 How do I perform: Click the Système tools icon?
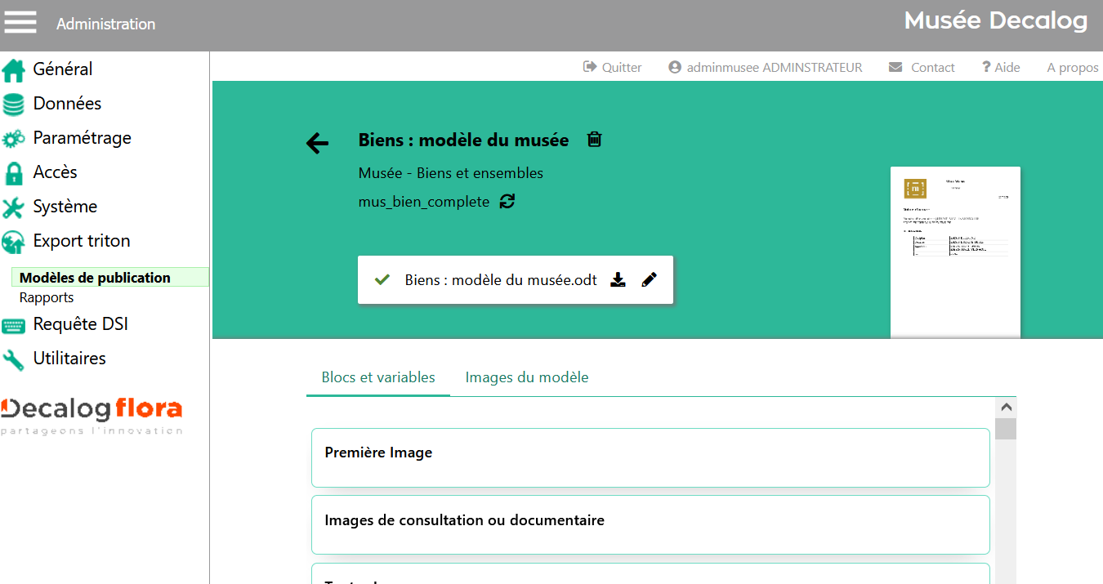[13, 208]
